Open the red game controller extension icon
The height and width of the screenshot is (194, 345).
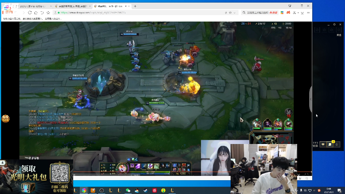click(288, 13)
